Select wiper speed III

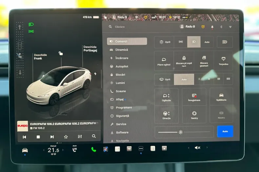pos(219,79)
